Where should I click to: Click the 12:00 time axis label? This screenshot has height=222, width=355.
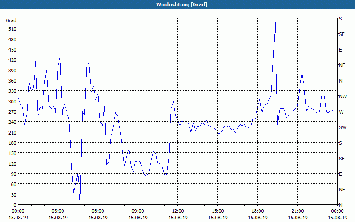[178, 211]
